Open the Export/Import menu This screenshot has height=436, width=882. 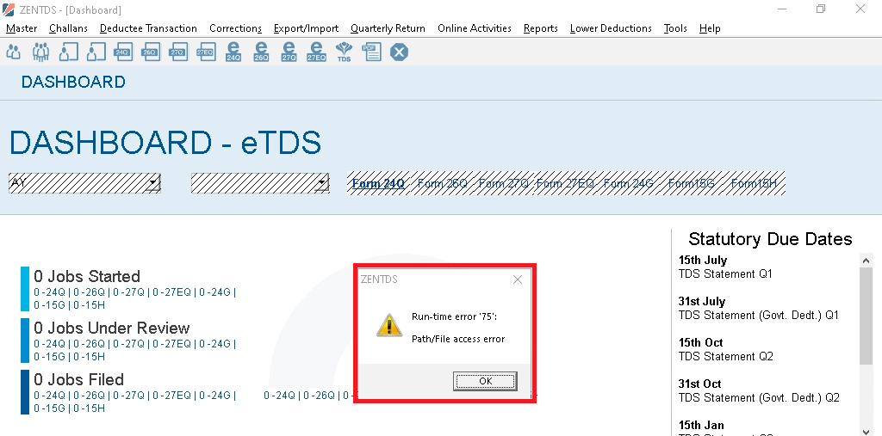pos(306,28)
